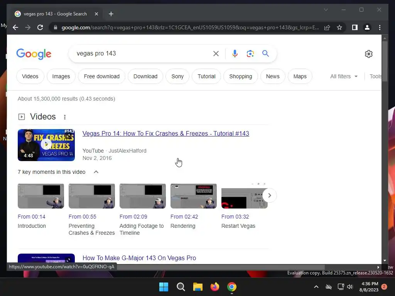395x296 pixels.
Task: Click the horizontal scrollbar right arrow
Action: 378,267
